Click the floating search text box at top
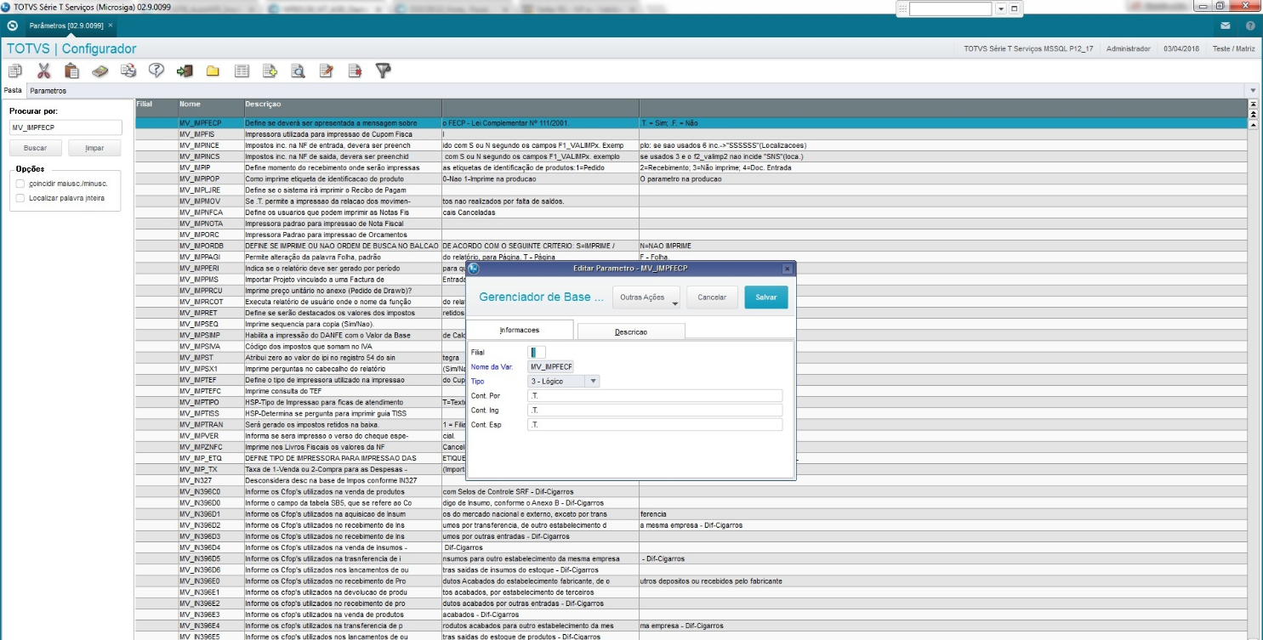The image size is (1263, 640). pyautogui.click(x=950, y=8)
